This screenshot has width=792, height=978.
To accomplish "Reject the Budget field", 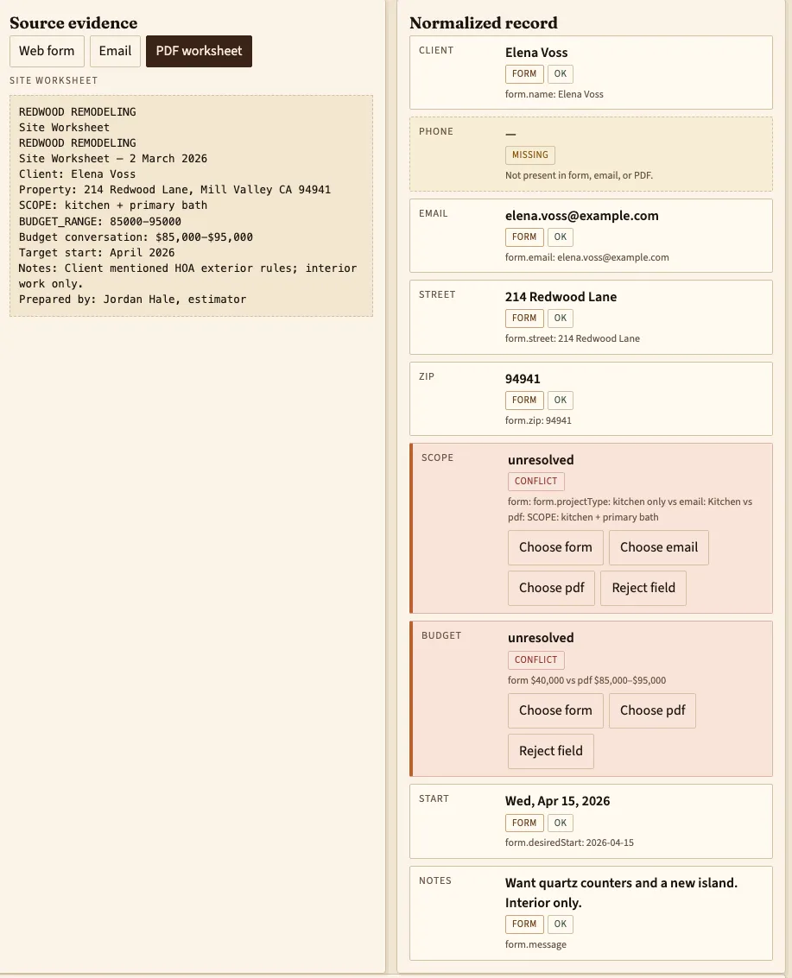I will [x=550, y=751].
